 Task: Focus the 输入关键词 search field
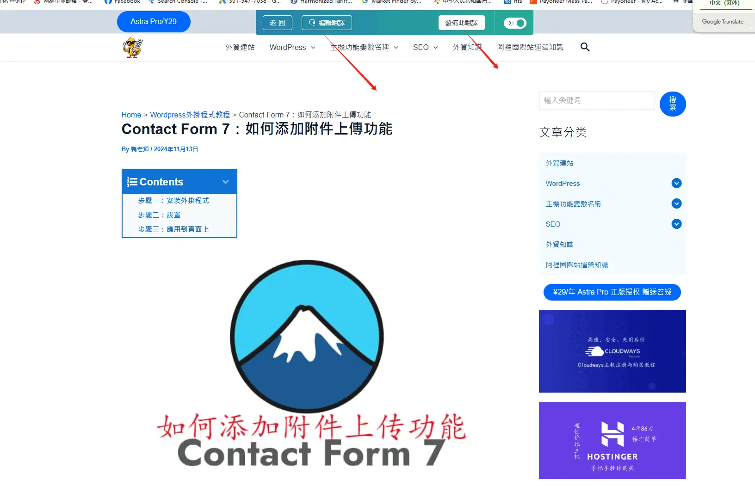(x=597, y=100)
